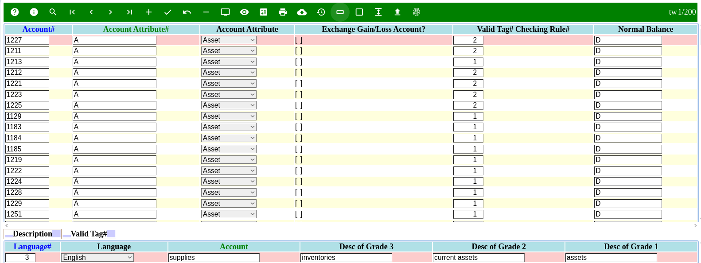Click the Desc of Grade 3 inventories field
This screenshot has width=701, height=263.
click(346, 258)
